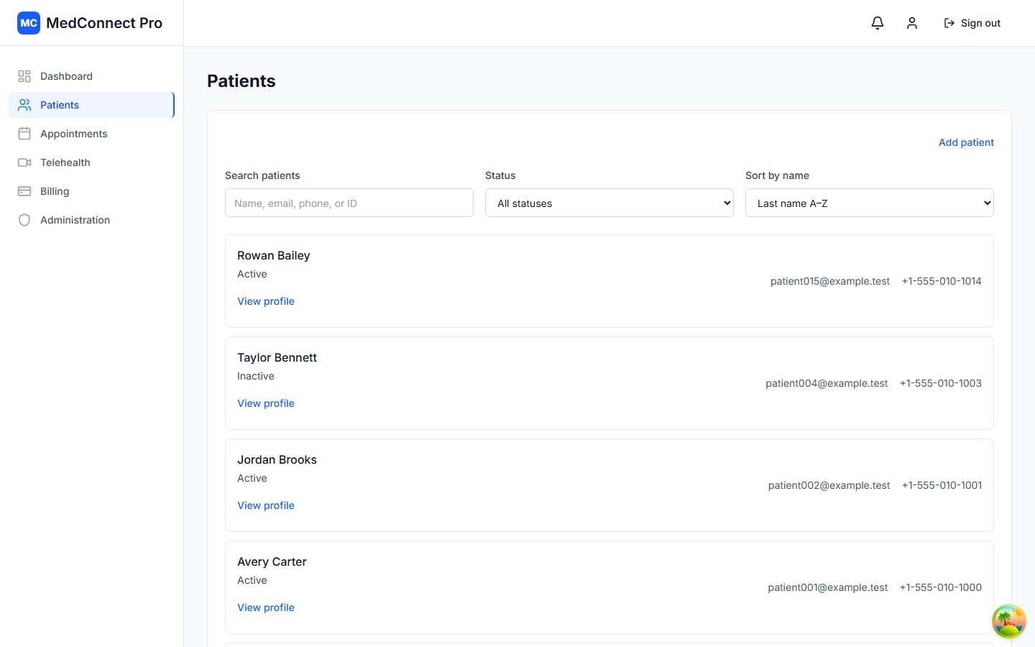Click email patient002@example.test

tap(829, 485)
